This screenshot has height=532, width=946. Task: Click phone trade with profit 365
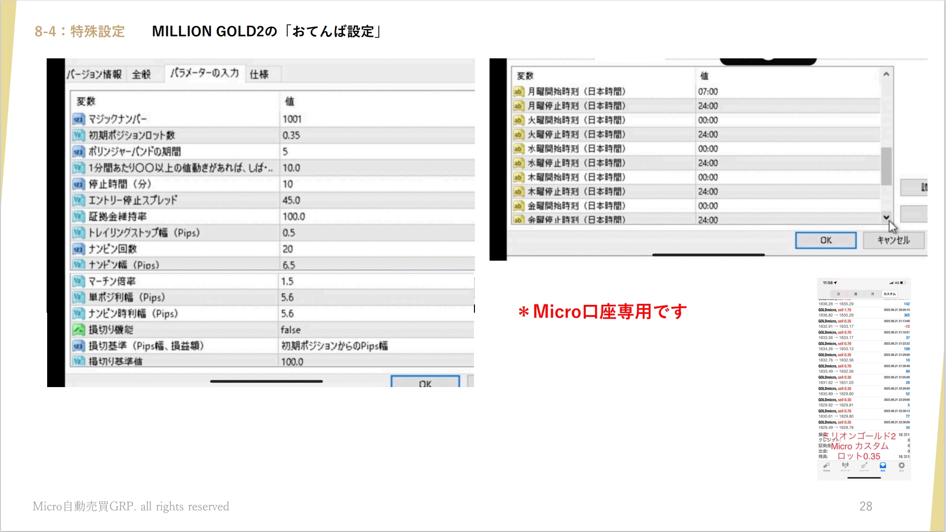(864, 313)
